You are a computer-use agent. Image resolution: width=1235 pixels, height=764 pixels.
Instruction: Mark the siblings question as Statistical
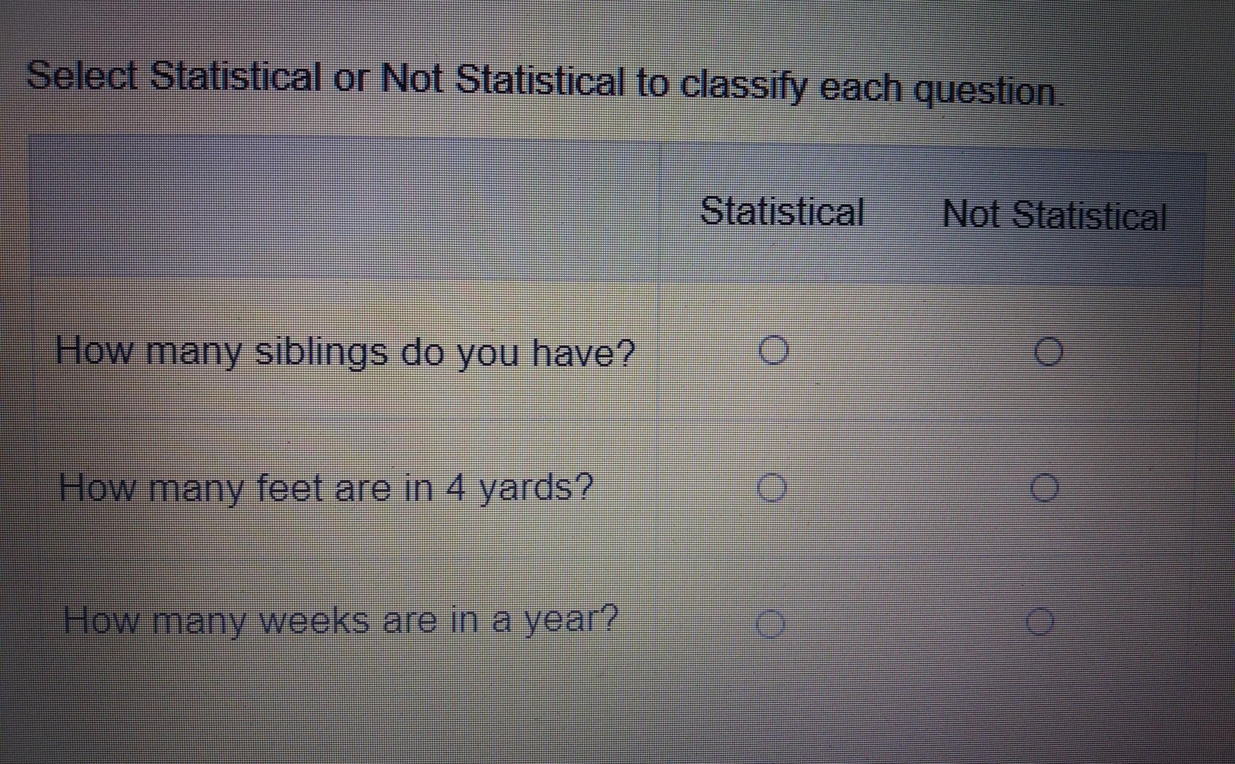774,350
